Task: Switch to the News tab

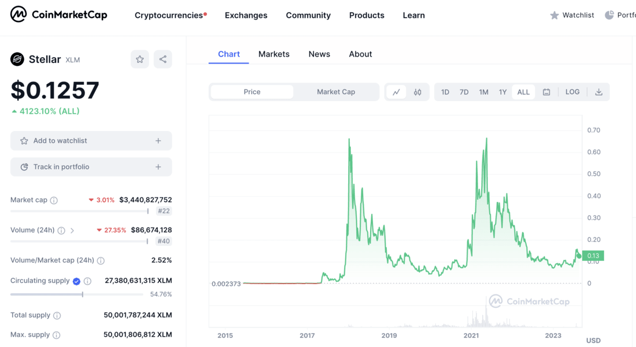Action: pyautogui.click(x=319, y=54)
